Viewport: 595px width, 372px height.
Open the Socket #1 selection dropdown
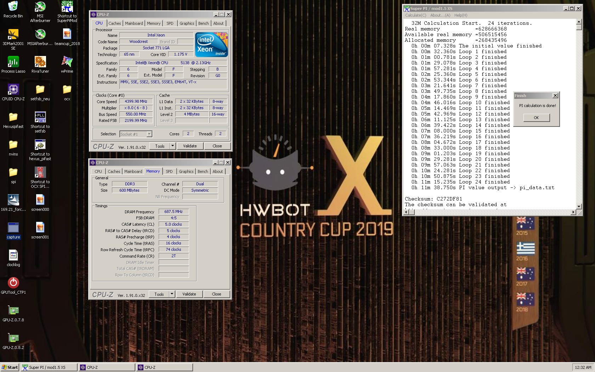tap(136, 134)
